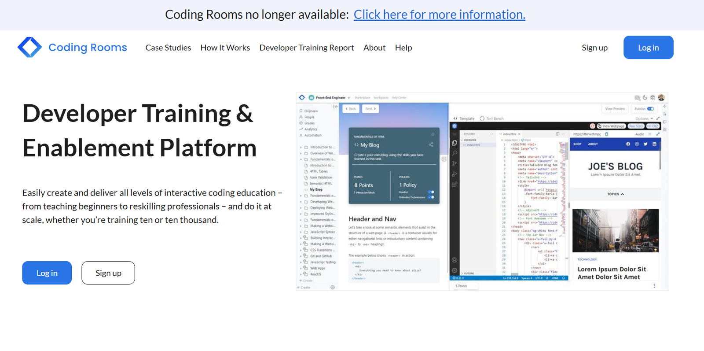Expand the Options dropdown

click(x=644, y=118)
